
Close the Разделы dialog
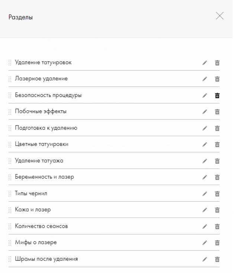[x=219, y=16]
